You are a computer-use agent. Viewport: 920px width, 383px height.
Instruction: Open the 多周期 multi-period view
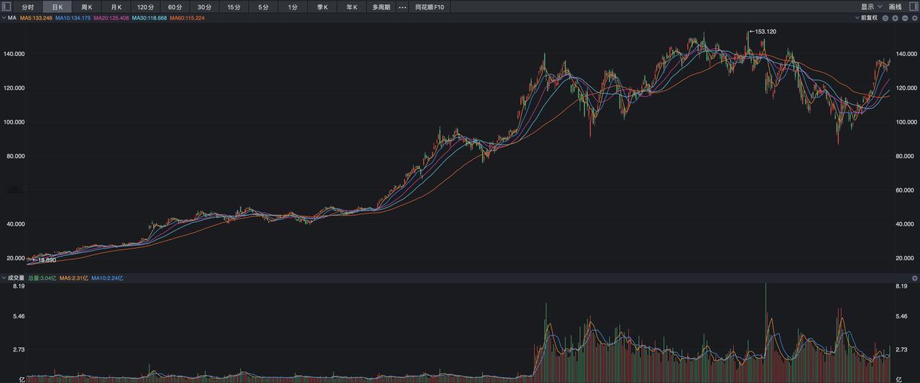[x=381, y=7]
